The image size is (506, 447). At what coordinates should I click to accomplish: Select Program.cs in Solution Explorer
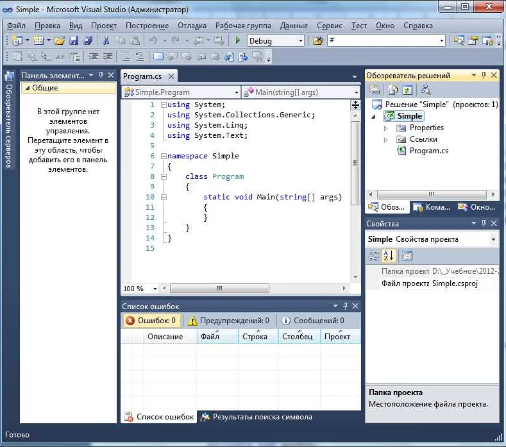pyautogui.click(x=428, y=151)
